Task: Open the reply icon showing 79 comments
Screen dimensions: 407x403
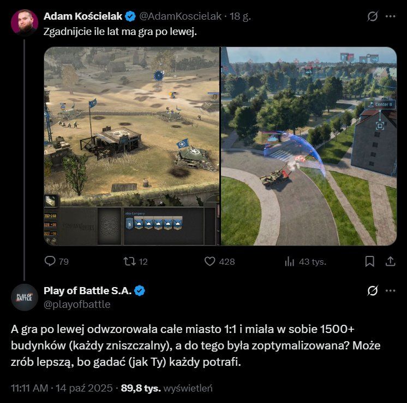Action: [x=50, y=261]
